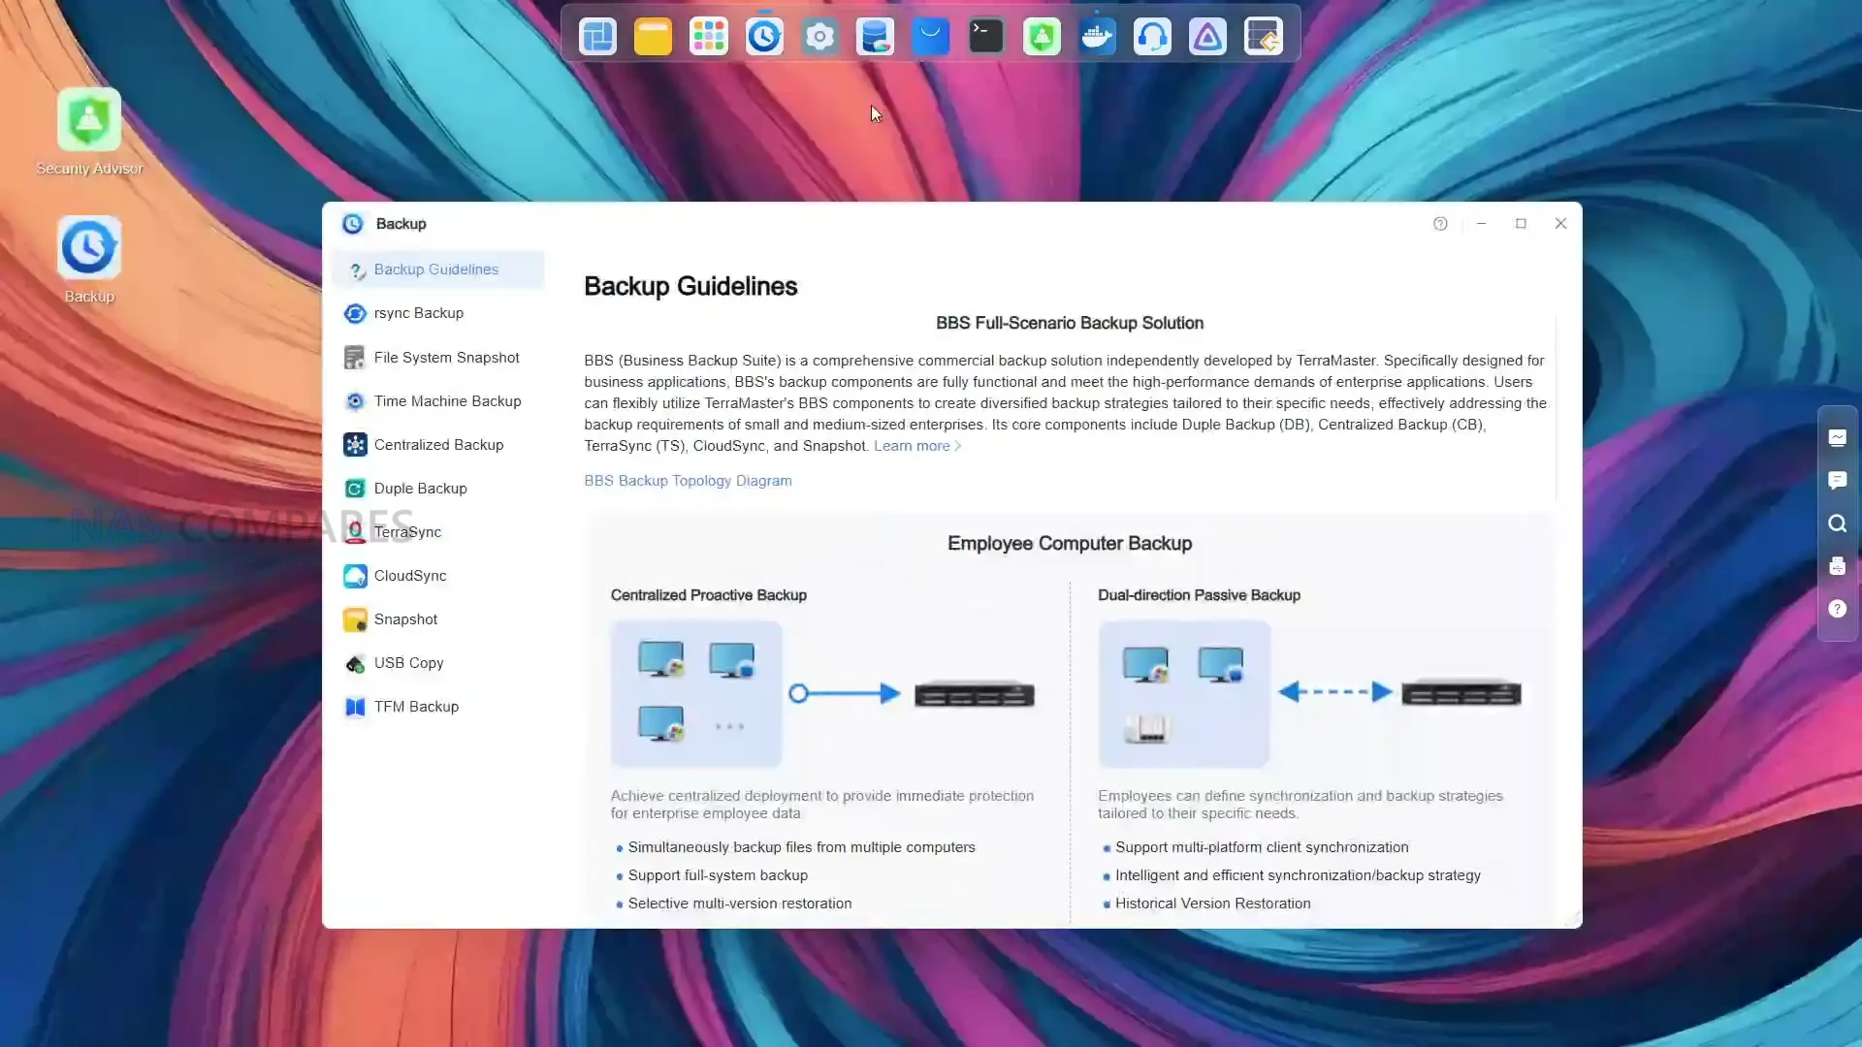Open TFM Backup
The width and height of the screenshot is (1862, 1047).
pyautogui.click(x=416, y=707)
